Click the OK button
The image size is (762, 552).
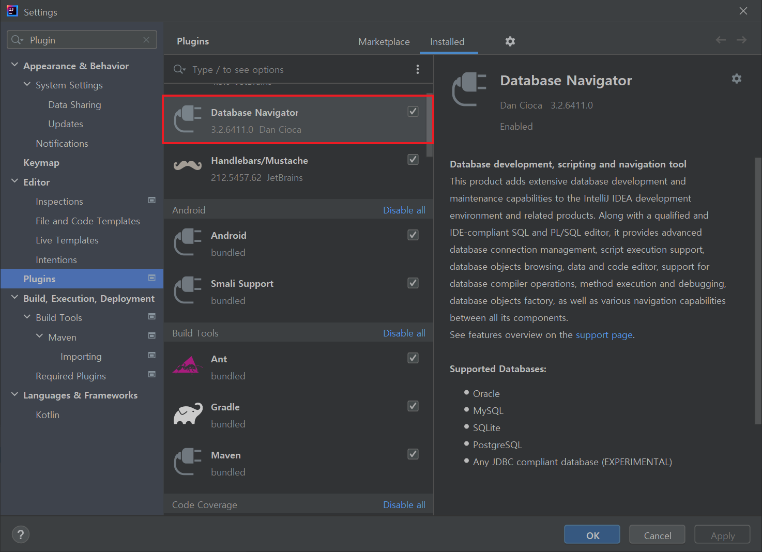point(592,535)
